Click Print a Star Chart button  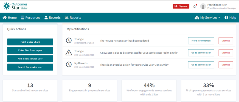pos(30,42)
